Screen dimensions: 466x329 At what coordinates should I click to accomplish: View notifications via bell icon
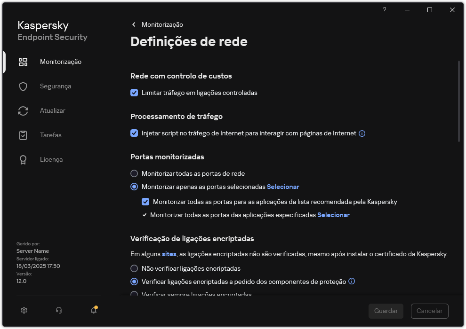pos(93,311)
